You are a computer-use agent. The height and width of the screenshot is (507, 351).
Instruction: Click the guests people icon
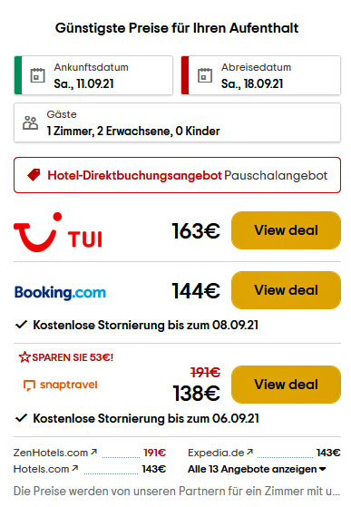30,122
